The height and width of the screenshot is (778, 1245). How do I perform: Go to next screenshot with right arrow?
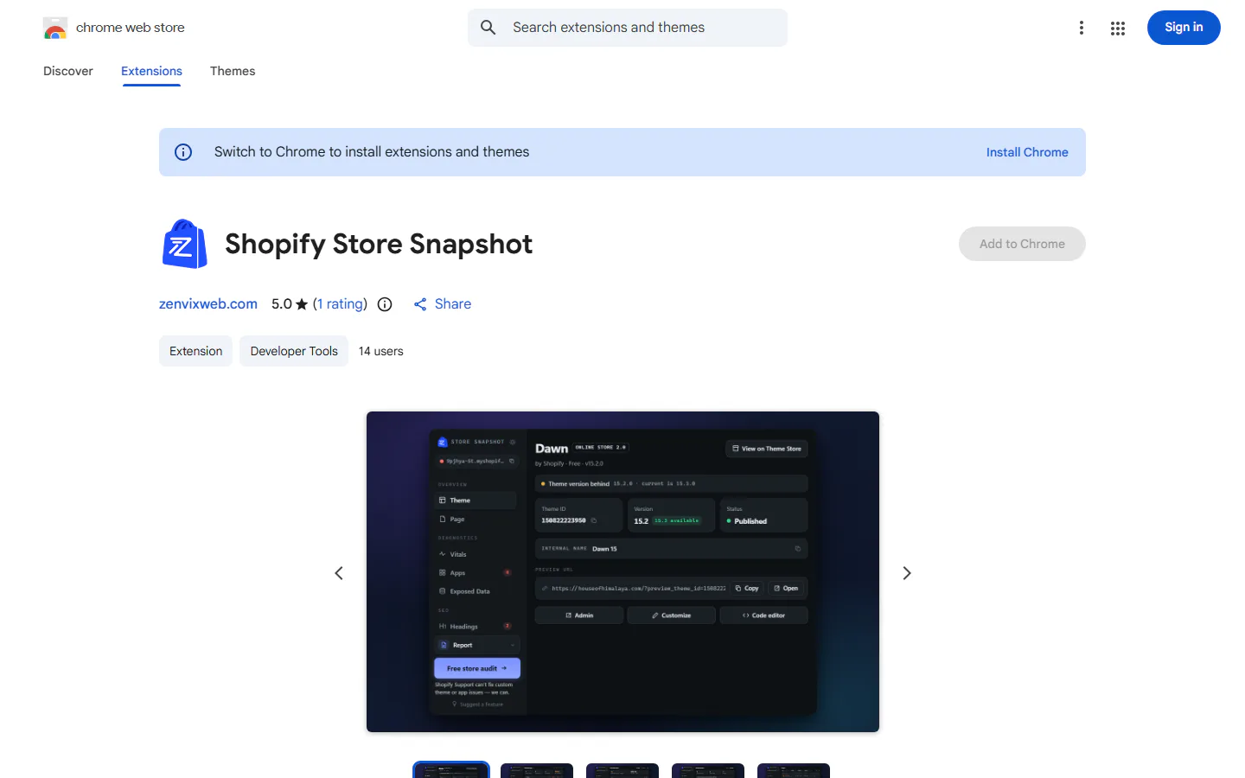pos(907,573)
